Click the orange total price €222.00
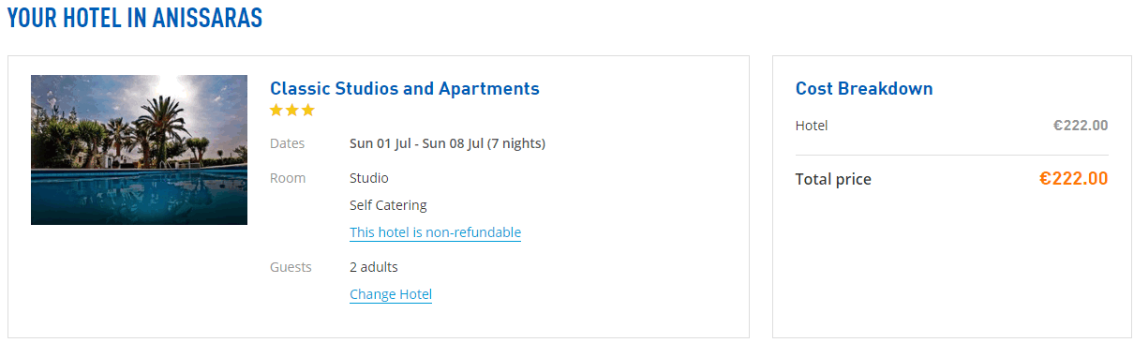Image resolution: width=1134 pixels, height=343 pixels. (x=1074, y=179)
